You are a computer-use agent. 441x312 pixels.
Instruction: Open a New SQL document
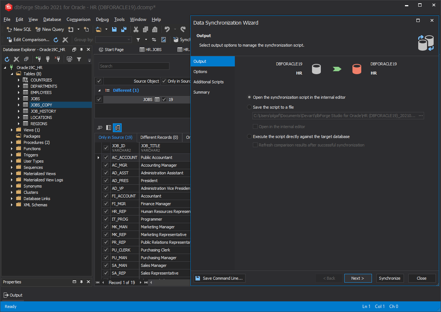(18, 29)
